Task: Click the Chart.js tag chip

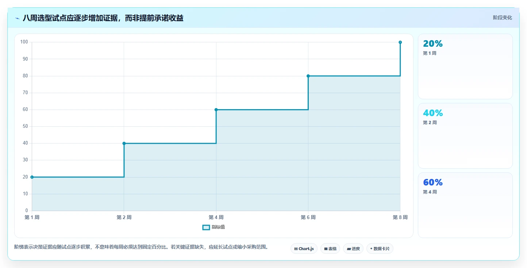Action: 304,249
